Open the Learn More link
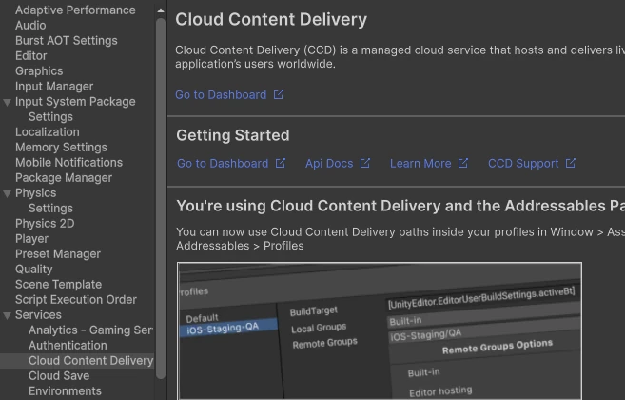Screen dimensions: 625x400 click(420, 163)
